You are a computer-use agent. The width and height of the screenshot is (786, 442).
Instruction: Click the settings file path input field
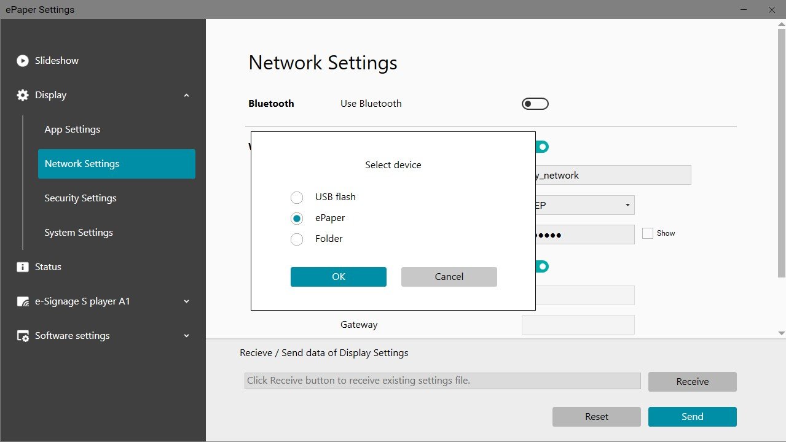tap(441, 381)
